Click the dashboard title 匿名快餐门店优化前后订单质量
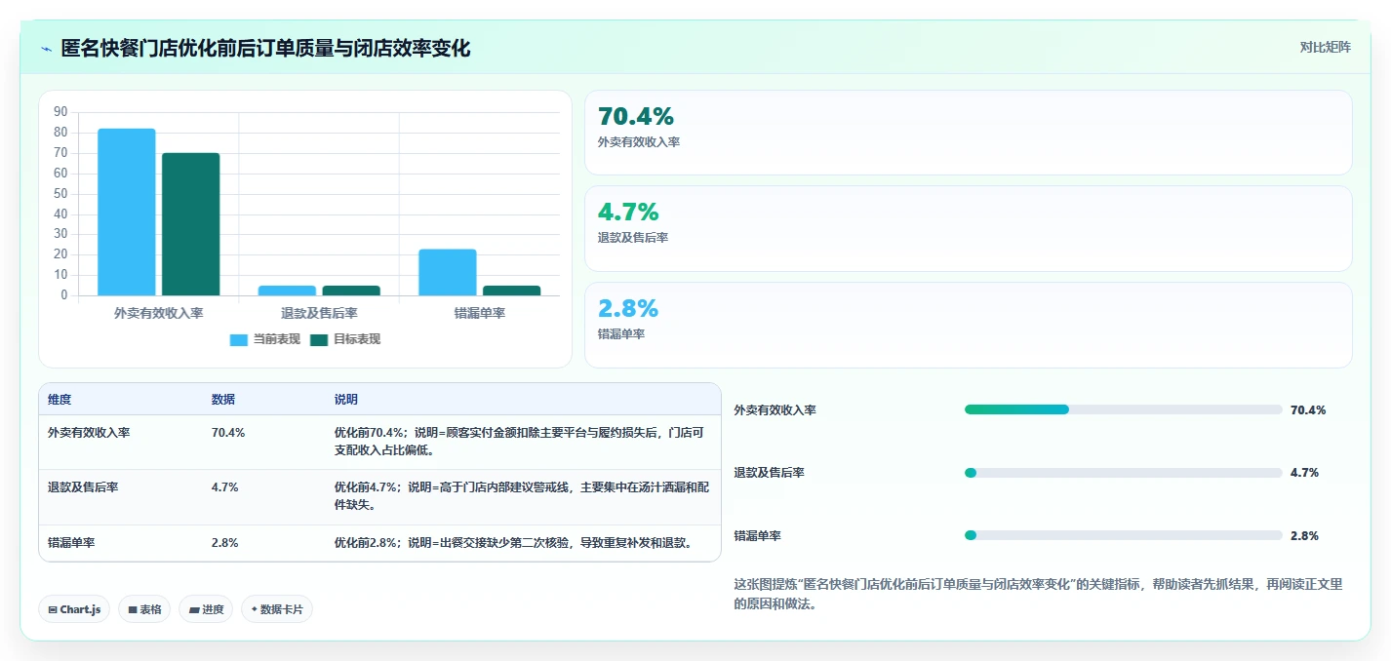The image size is (1391, 661). [x=266, y=49]
